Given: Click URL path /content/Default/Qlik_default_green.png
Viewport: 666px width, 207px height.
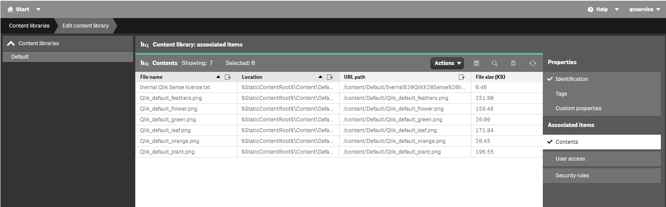Looking at the screenshot, I should pyautogui.click(x=393, y=120).
